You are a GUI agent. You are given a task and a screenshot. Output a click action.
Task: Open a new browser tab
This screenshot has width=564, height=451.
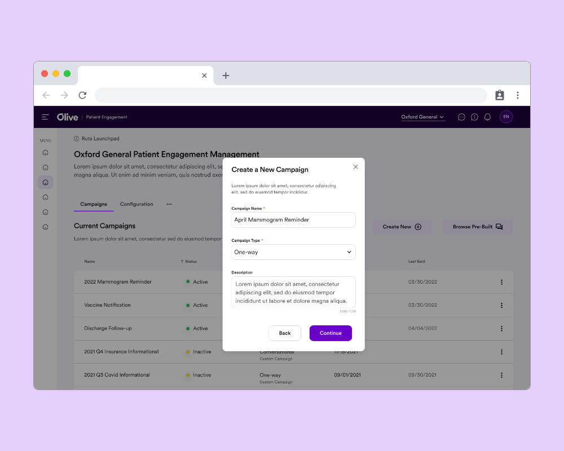[226, 76]
